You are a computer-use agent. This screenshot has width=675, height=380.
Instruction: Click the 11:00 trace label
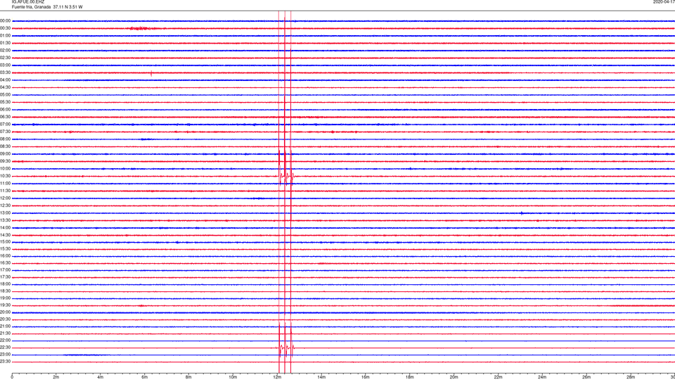tap(6, 183)
